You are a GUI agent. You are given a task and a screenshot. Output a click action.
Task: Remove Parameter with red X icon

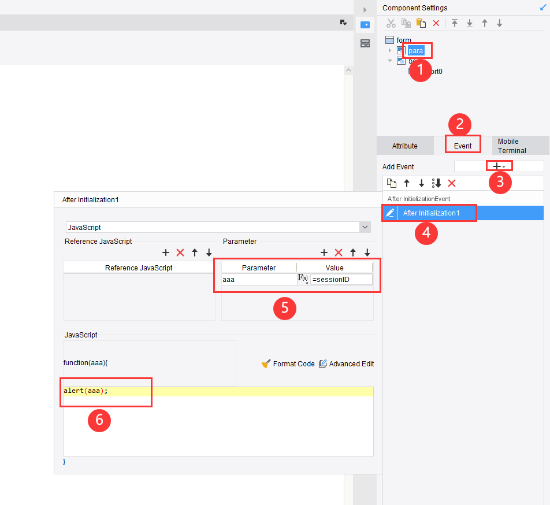pos(339,252)
